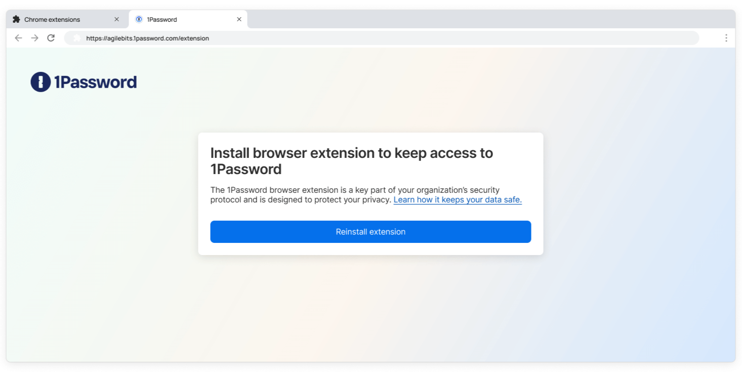Click the Reinstall extension button

point(370,231)
